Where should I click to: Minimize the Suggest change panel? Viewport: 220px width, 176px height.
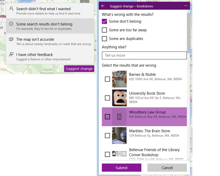pos(186,6)
